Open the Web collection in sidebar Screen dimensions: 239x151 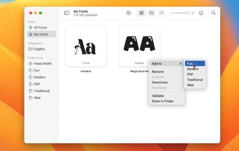[x=41, y=98]
